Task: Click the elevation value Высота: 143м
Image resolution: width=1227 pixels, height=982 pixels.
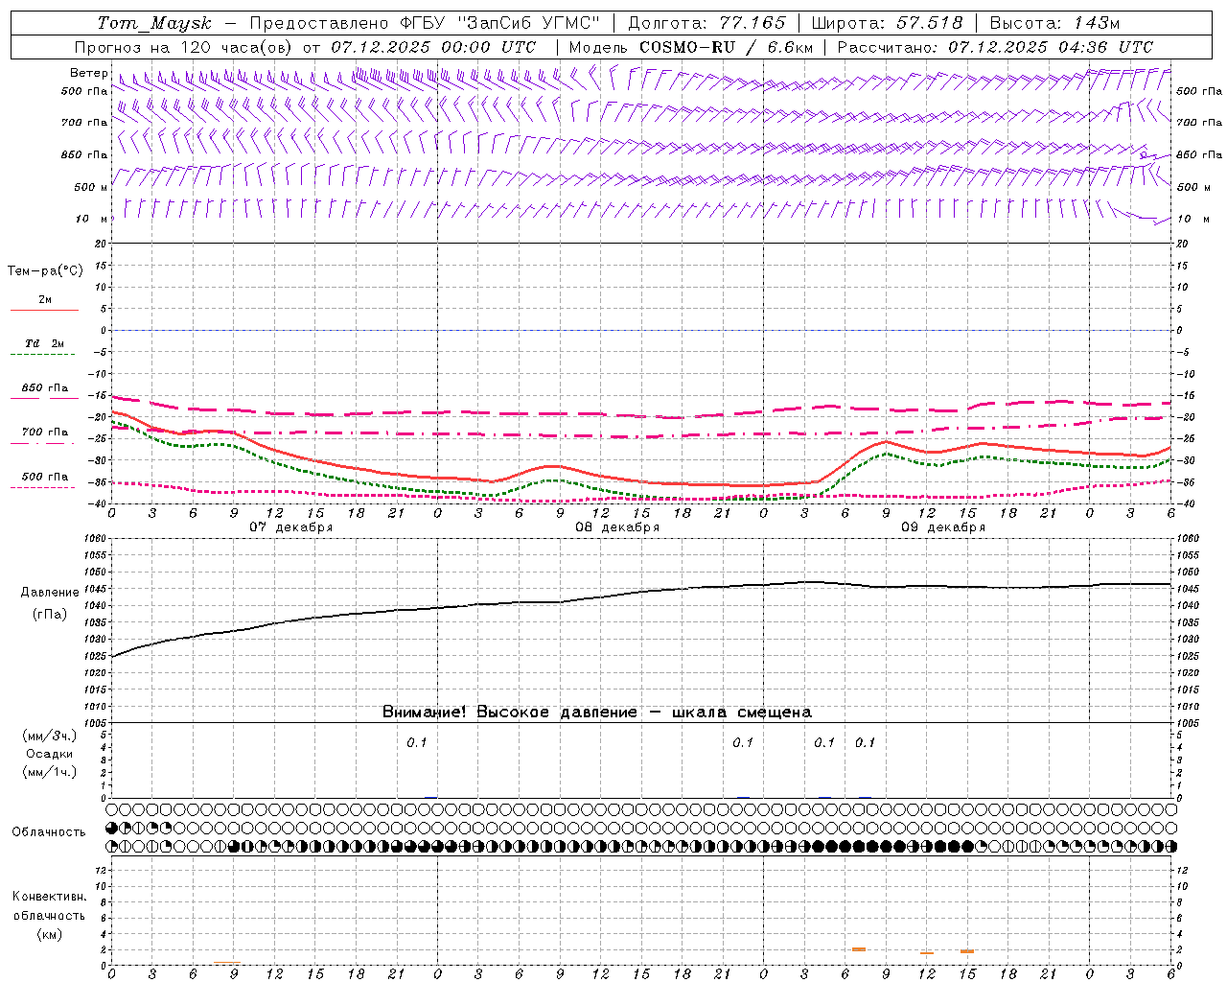Action: point(1054,23)
